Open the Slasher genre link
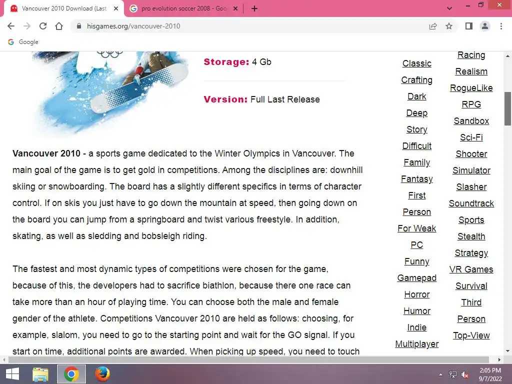 click(471, 187)
